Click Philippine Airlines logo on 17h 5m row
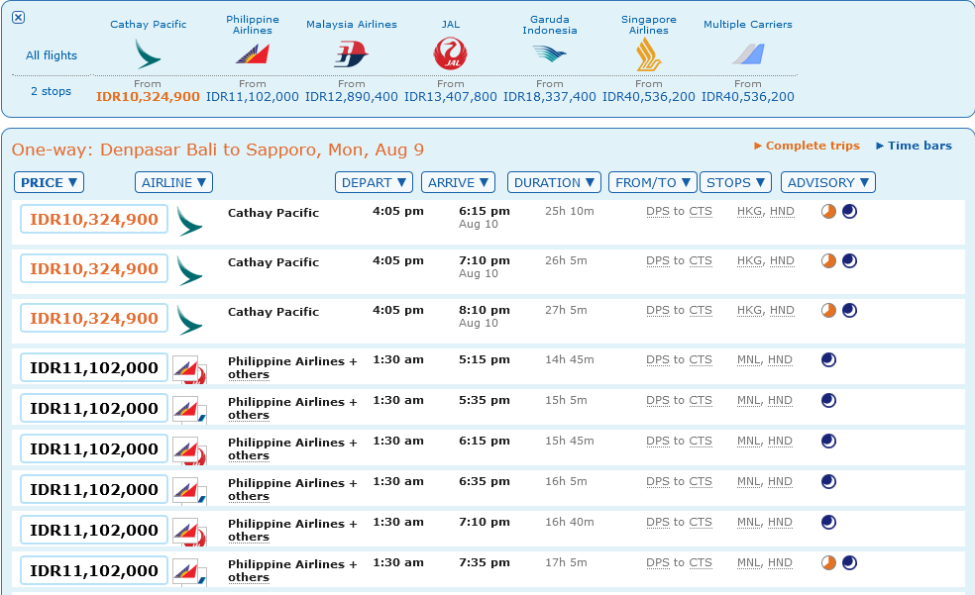 189,572
